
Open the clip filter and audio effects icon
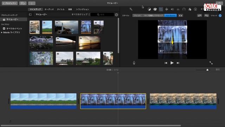[x=190, y=9]
